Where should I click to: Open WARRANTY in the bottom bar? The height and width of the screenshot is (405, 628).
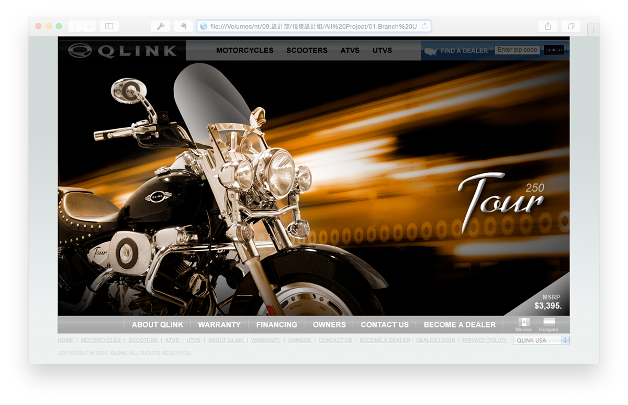pos(219,325)
